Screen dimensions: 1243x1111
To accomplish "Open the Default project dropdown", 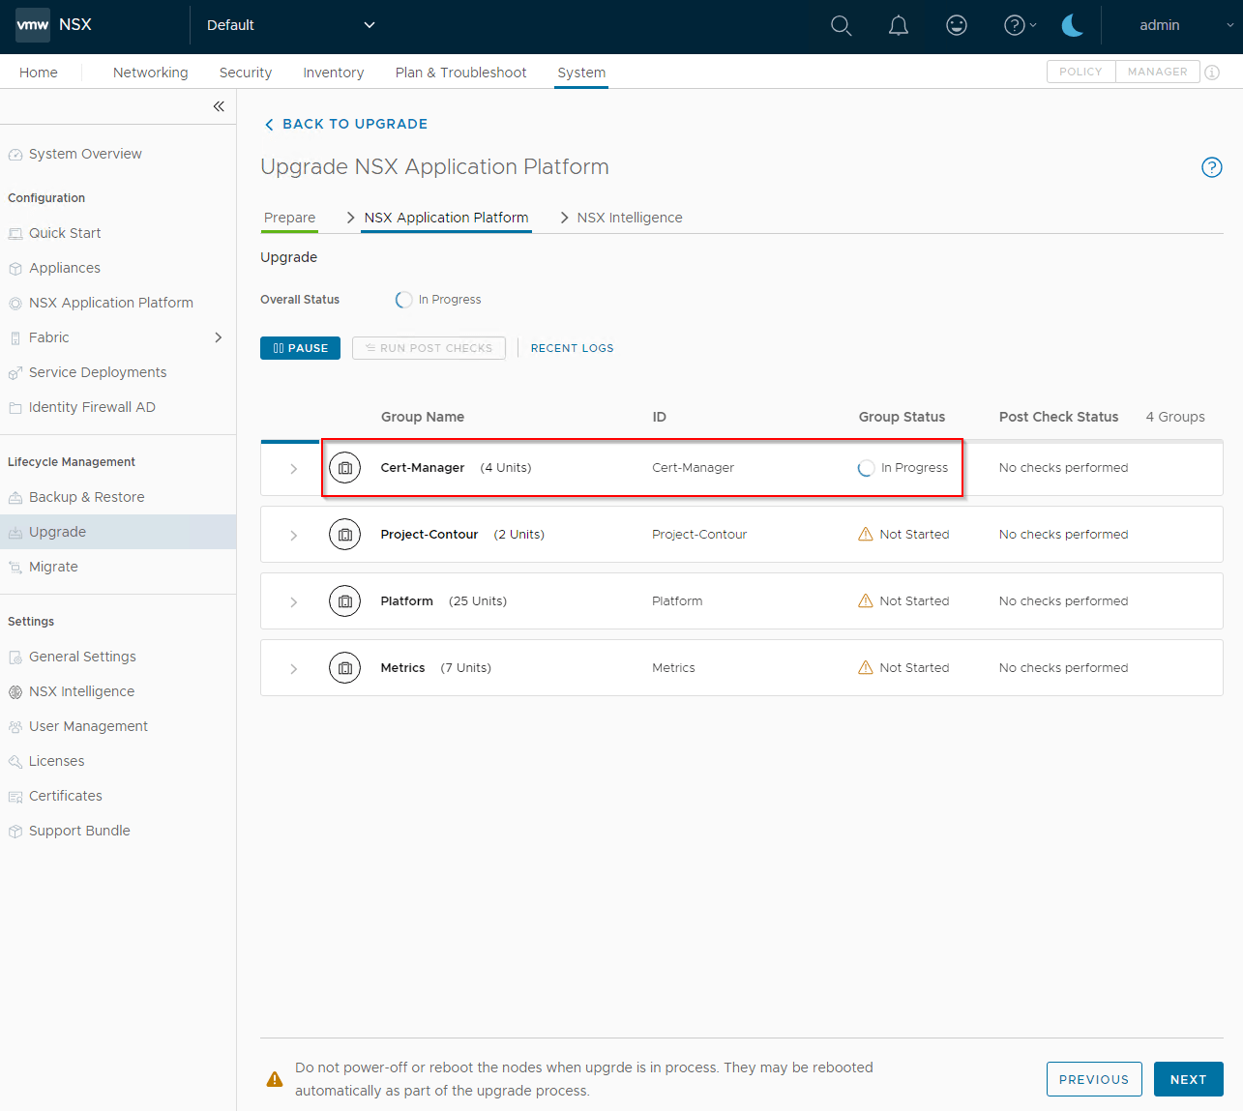I will (290, 25).
